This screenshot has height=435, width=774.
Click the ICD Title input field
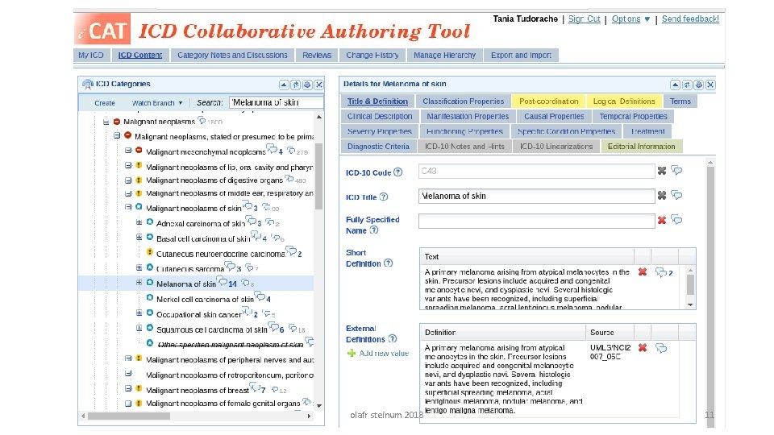click(x=537, y=196)
